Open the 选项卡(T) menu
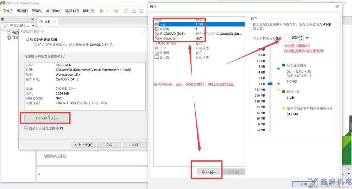The height and width of the screenshot is (189, 352). coord(72,11)
